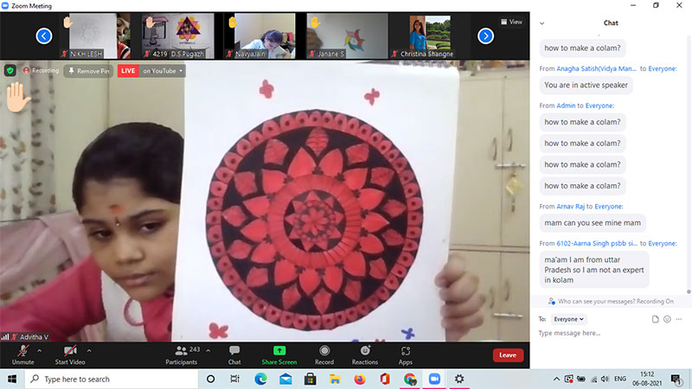This screenshot has height=389, width=692.
Task: Open the Reactions menu
Action: pyautogui.click(x=365, y=354)
